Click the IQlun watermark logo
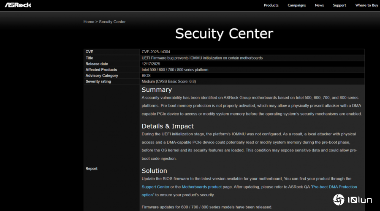The image size is (380, 211). pos(353,200)
